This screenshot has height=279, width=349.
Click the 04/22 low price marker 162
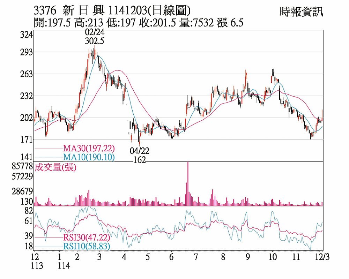tap(139, 160)
